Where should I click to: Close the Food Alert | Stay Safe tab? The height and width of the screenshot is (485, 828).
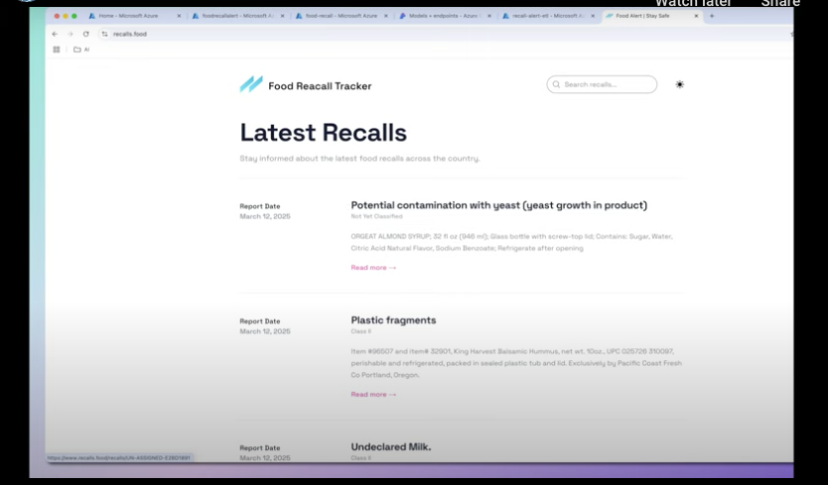(696, 16)
